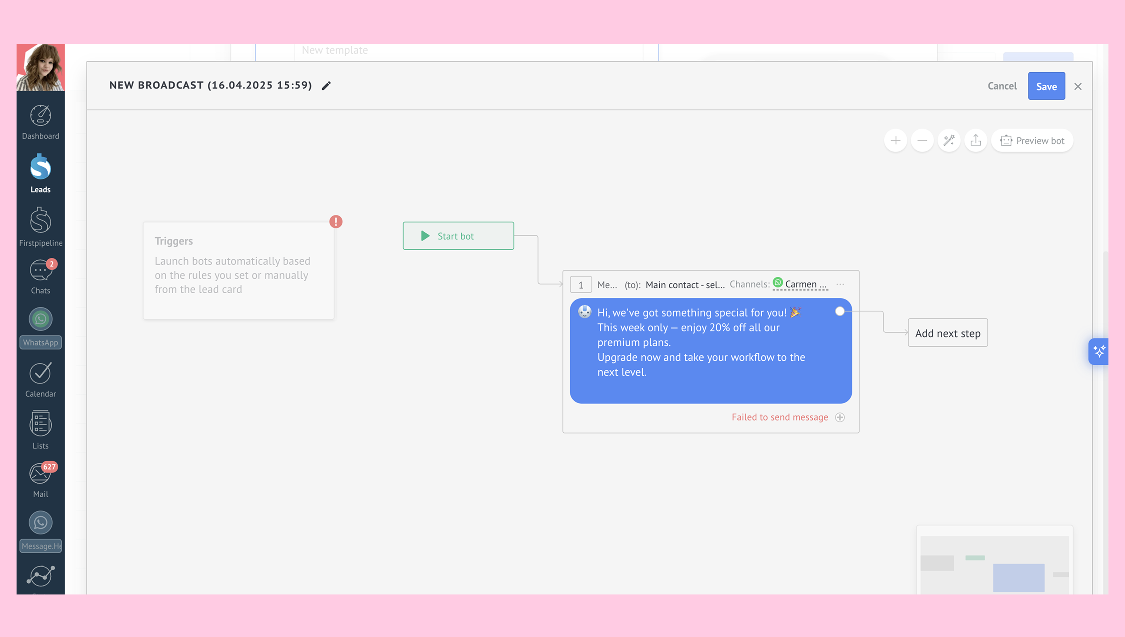This screenshot has height=637, width=1125.
Task: Click the export/share upload icon
Action: coord(975,141)
